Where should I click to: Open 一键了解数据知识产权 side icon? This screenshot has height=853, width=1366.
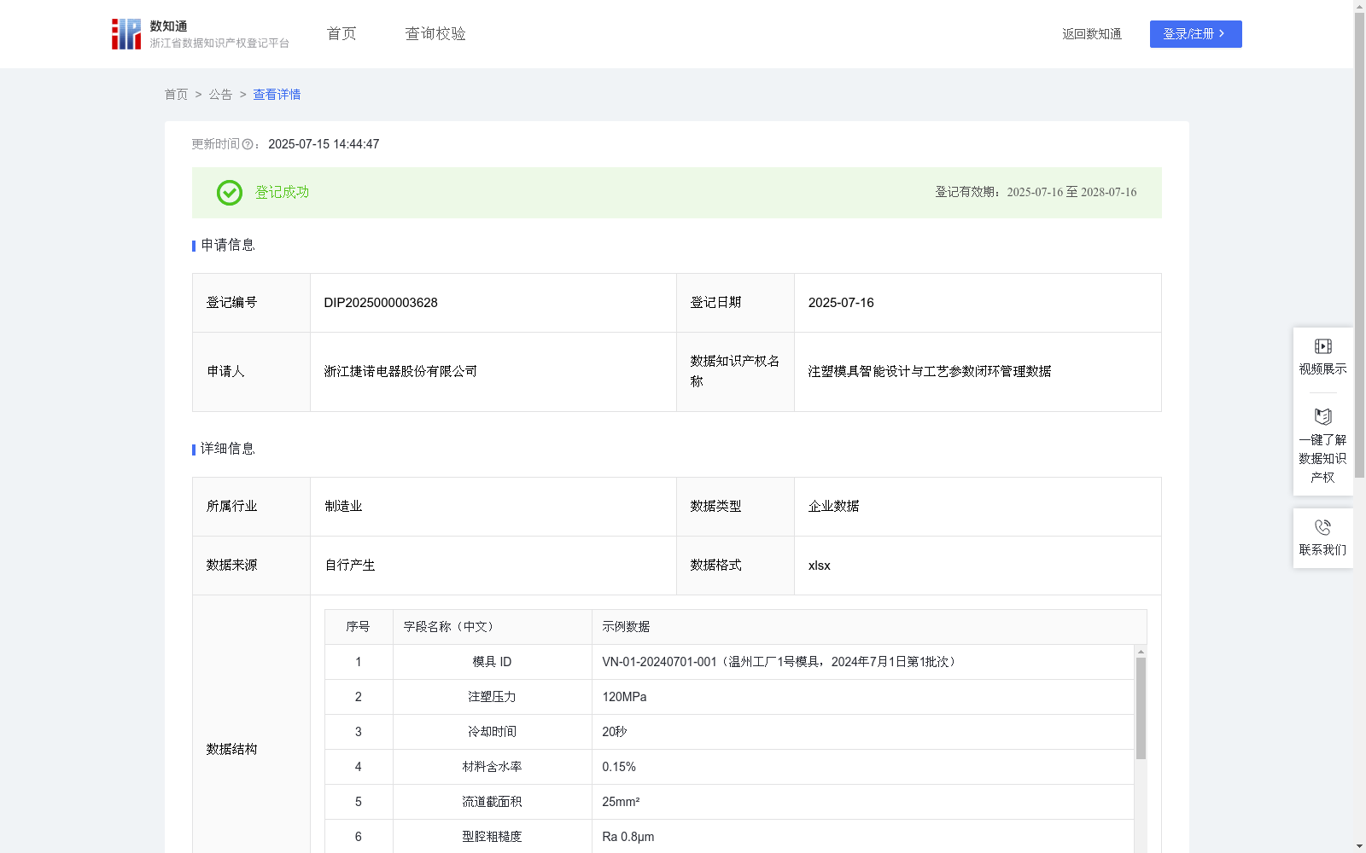click(x=1322, y=416)
